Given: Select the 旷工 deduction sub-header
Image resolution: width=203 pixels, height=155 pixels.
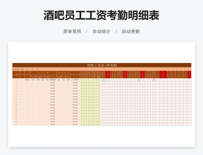Looking at the screenshot, I should click(x=63, y=77).
